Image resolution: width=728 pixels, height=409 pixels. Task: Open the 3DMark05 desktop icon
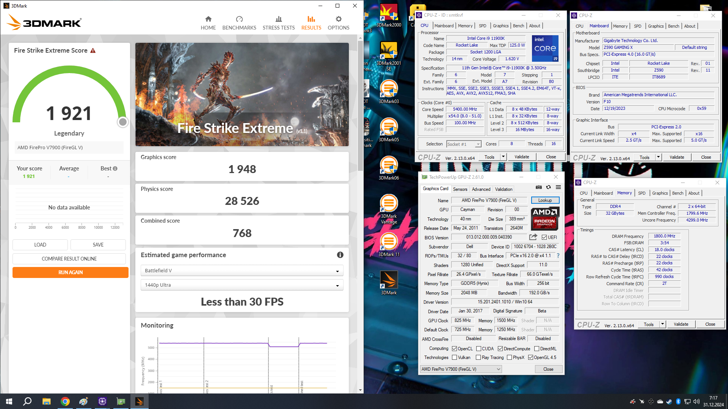coord(389,130)
